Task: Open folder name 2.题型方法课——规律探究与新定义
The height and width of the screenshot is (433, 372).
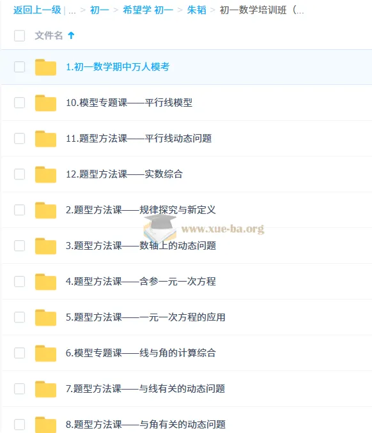Action: pyautogui.click(x=141, y=210)
